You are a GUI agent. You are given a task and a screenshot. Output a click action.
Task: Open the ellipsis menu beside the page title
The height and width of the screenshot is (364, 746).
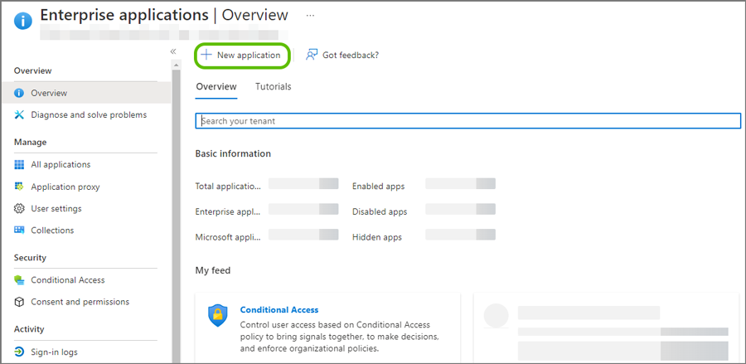[x=310, y=15]
